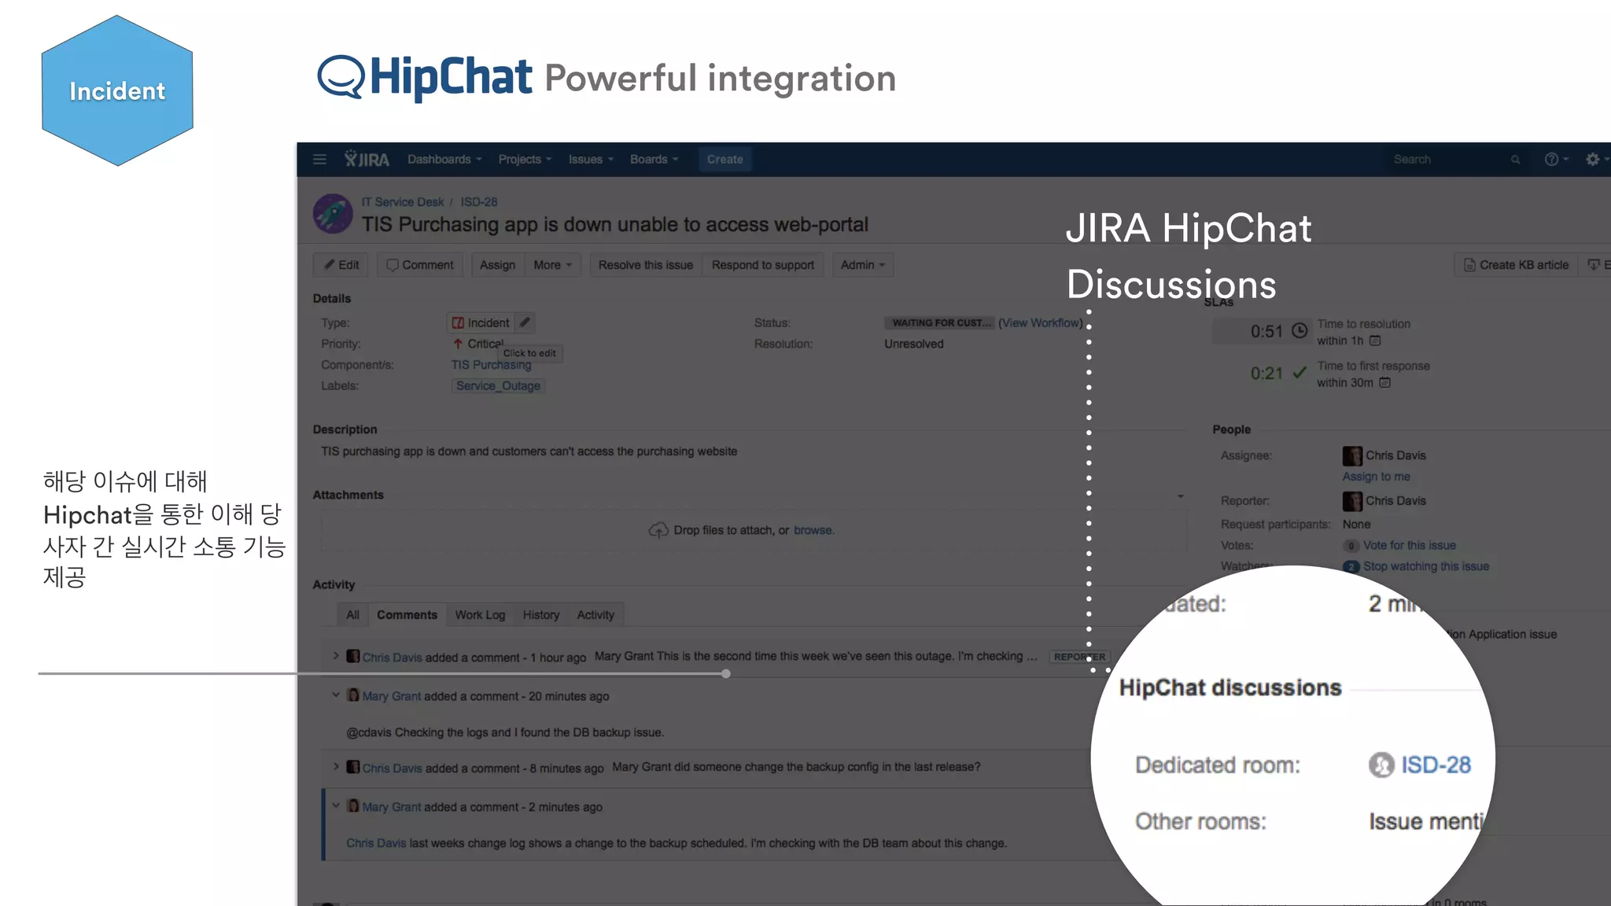Image resolution: width=1611 pixels, height=906 pixels.
Task: Click calendar icon next to within 30m
Action: [1385, 383]
